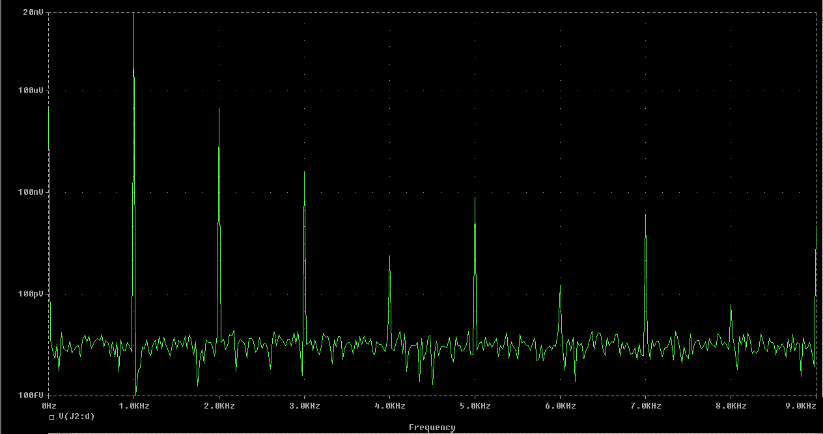Click the 1.0KHz x-axis label
This screenshot has width=823, height=434.
[x=133, y=405]
